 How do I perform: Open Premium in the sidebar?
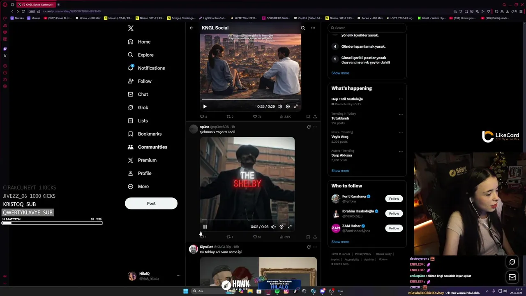pyautogui.click(x=142, y=160)
